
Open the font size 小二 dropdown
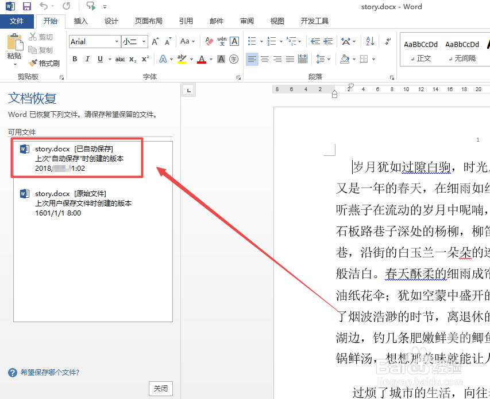144,41
